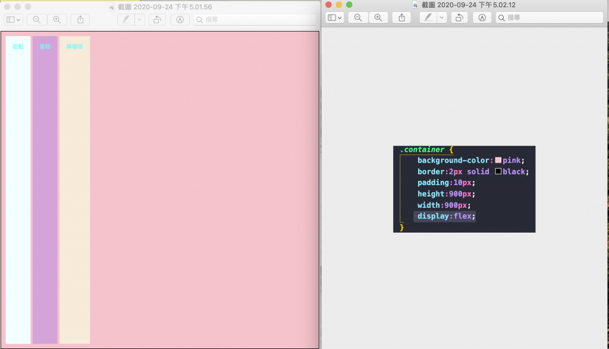Close the right Preview window
The image size is (609, 349).
coord(328,5)
